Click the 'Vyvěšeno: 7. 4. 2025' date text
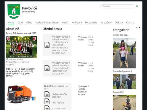Screen dimensions: 147x110 pos(84,88)
